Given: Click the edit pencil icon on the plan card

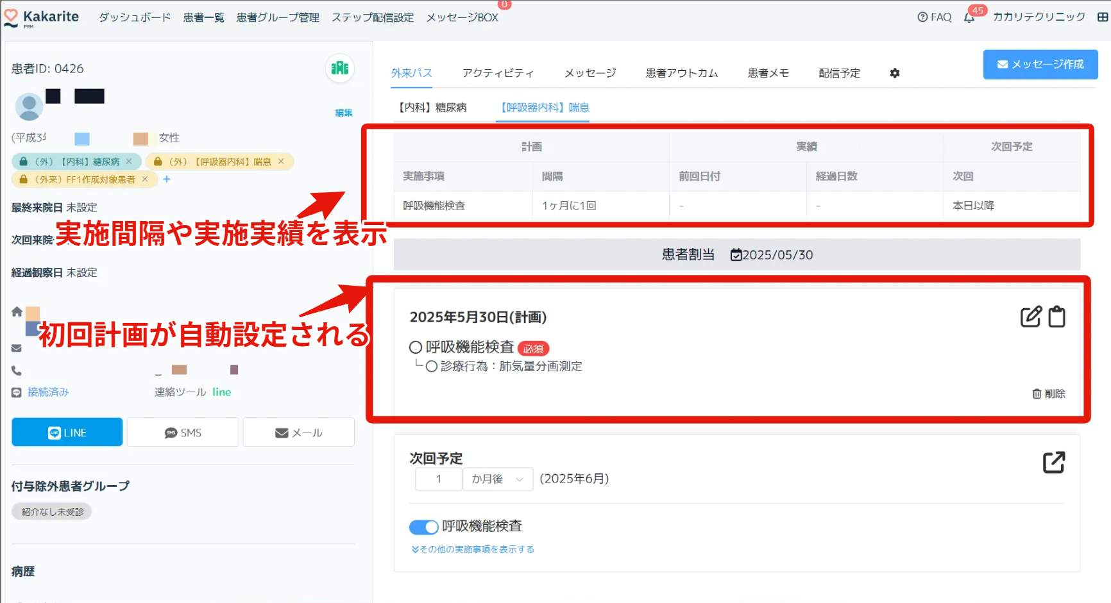Looking at the screenshot, I should tap(1030, 317).
